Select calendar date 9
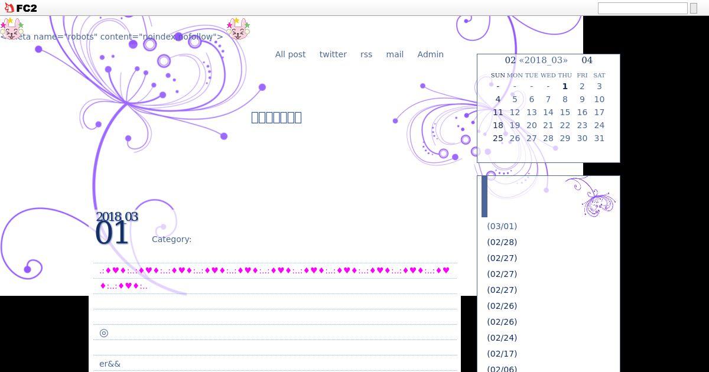709x372 pixels. click(x=582, y=99)
